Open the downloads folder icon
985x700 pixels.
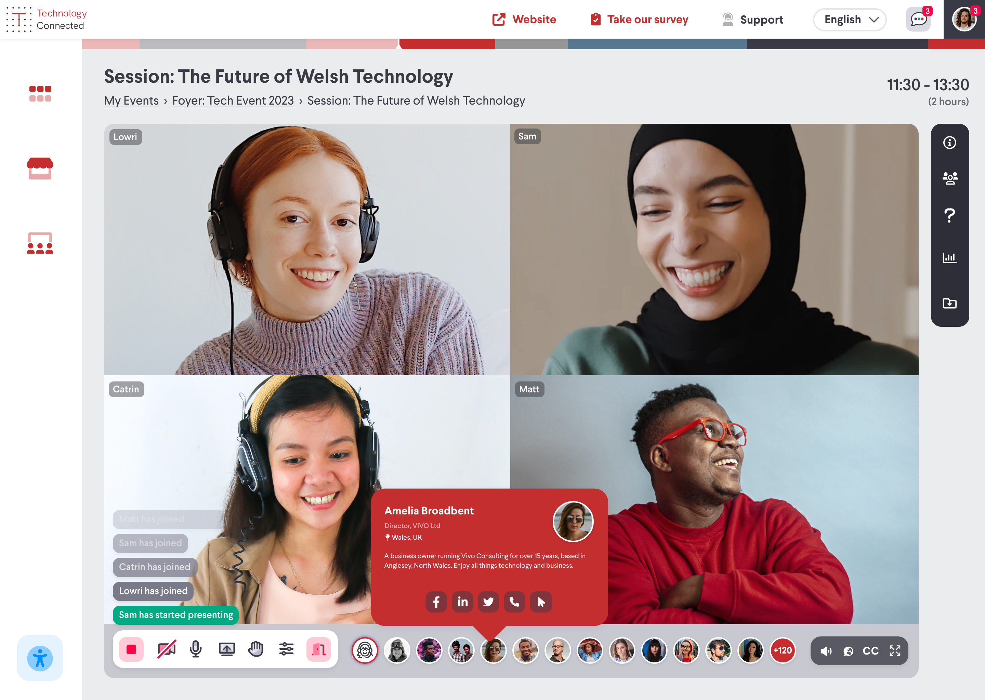tap(949, 304)
